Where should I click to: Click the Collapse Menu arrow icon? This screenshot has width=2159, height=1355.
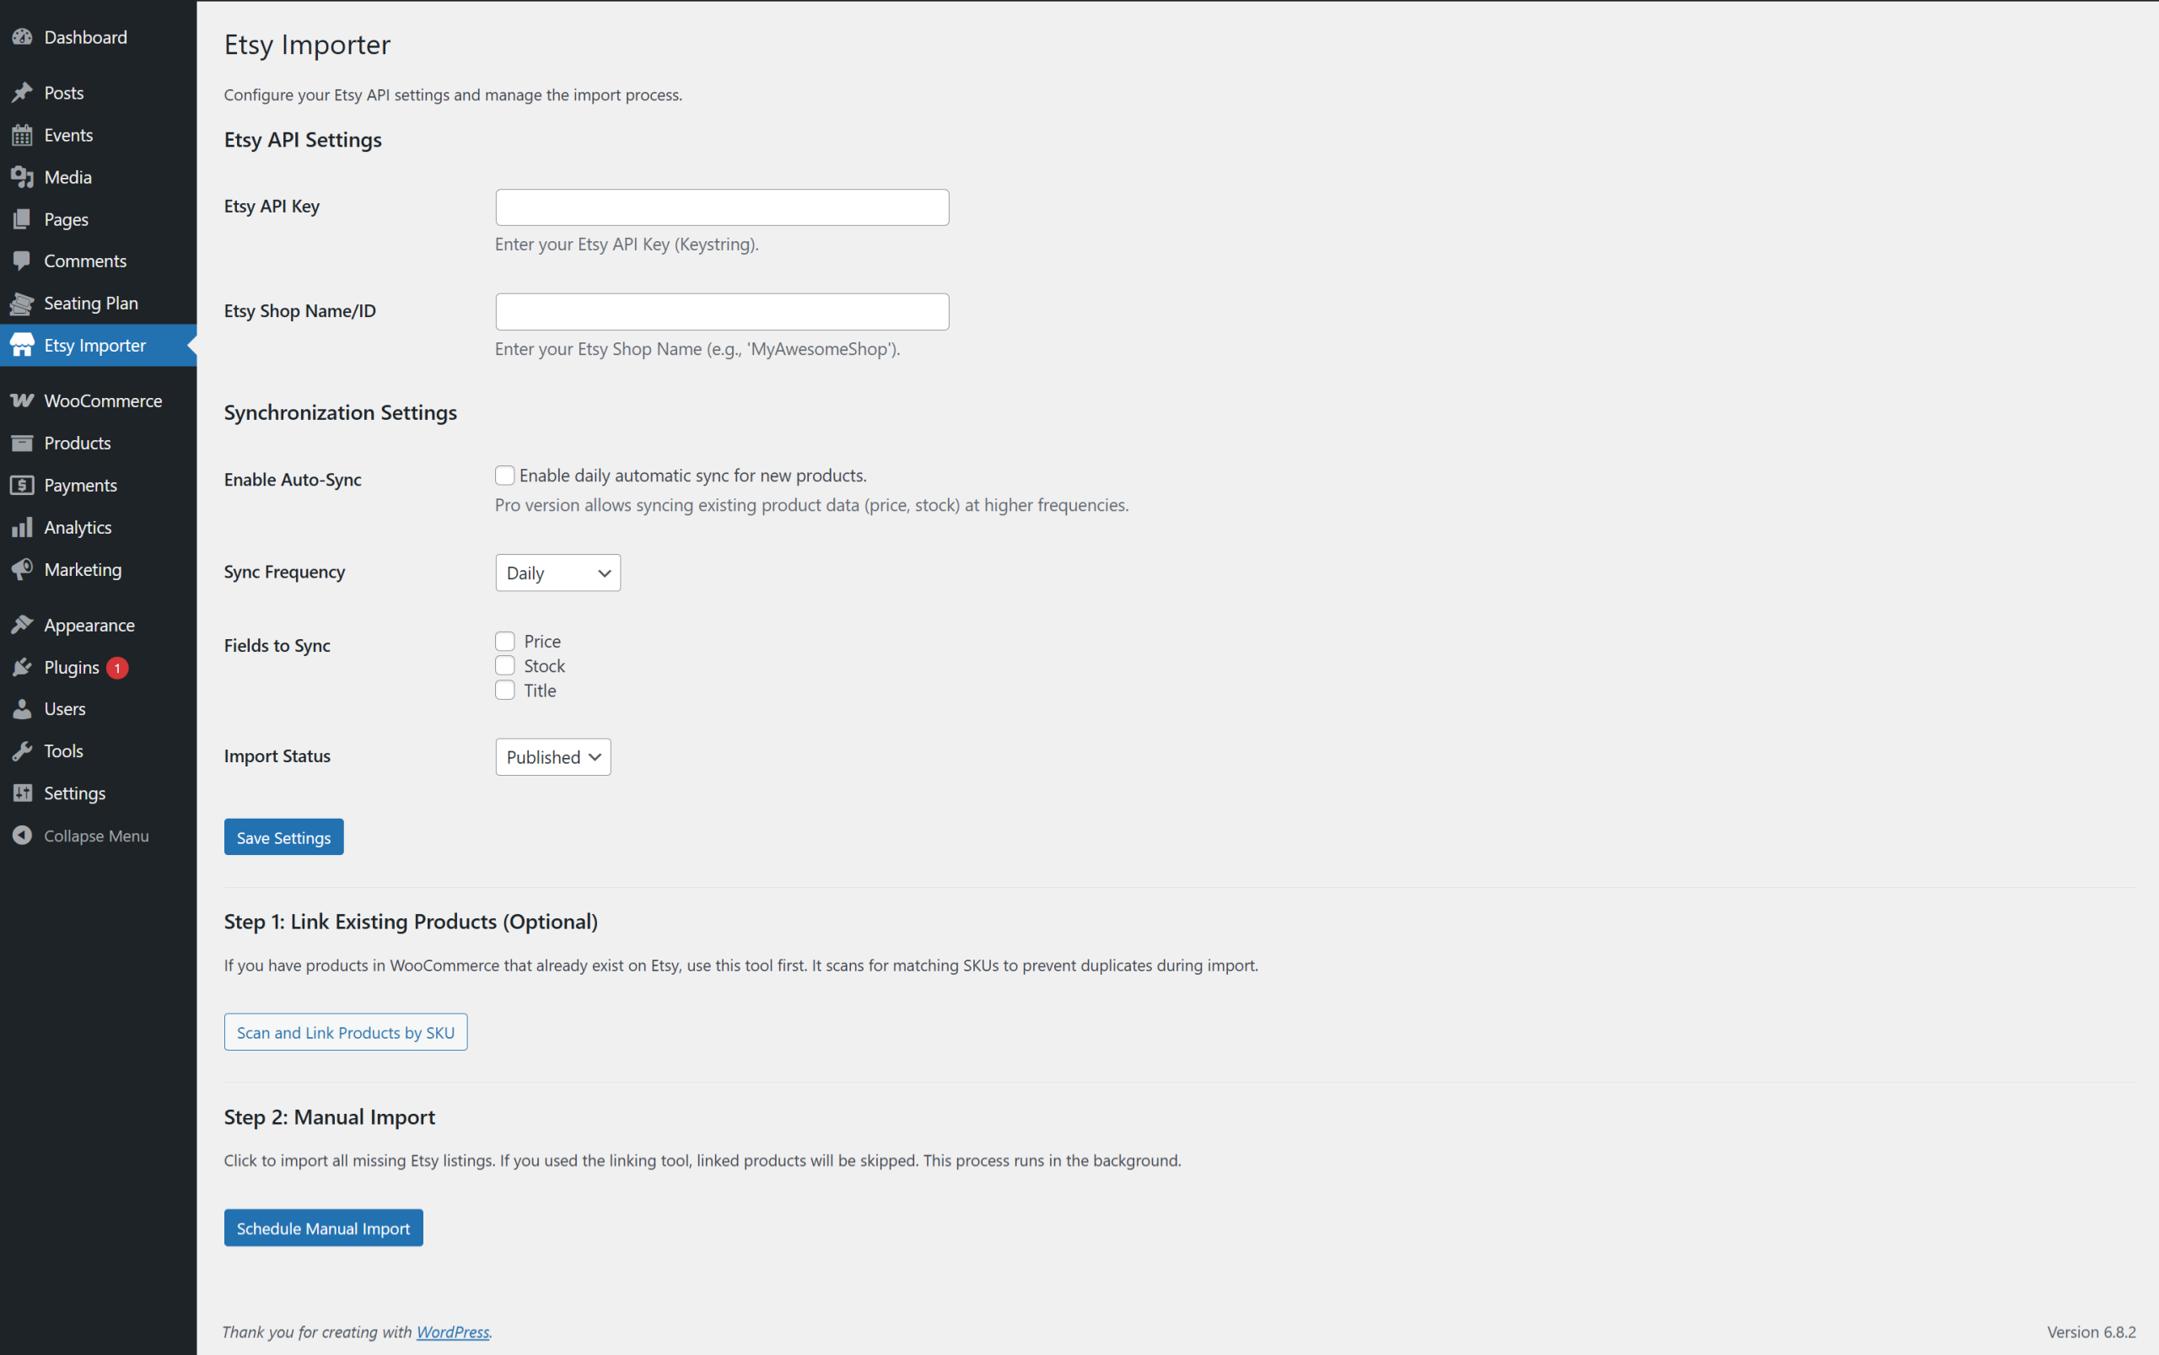[x=23, y=836]
